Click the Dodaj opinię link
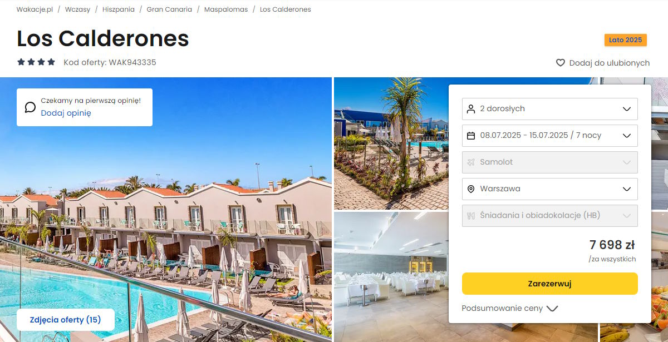 tap(66, 113)
